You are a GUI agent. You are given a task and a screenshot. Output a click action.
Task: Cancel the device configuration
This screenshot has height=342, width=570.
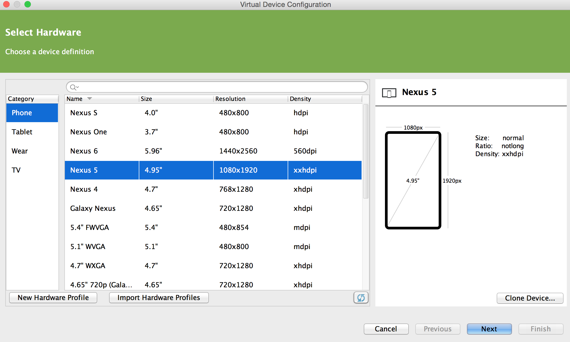click(386, 329)
